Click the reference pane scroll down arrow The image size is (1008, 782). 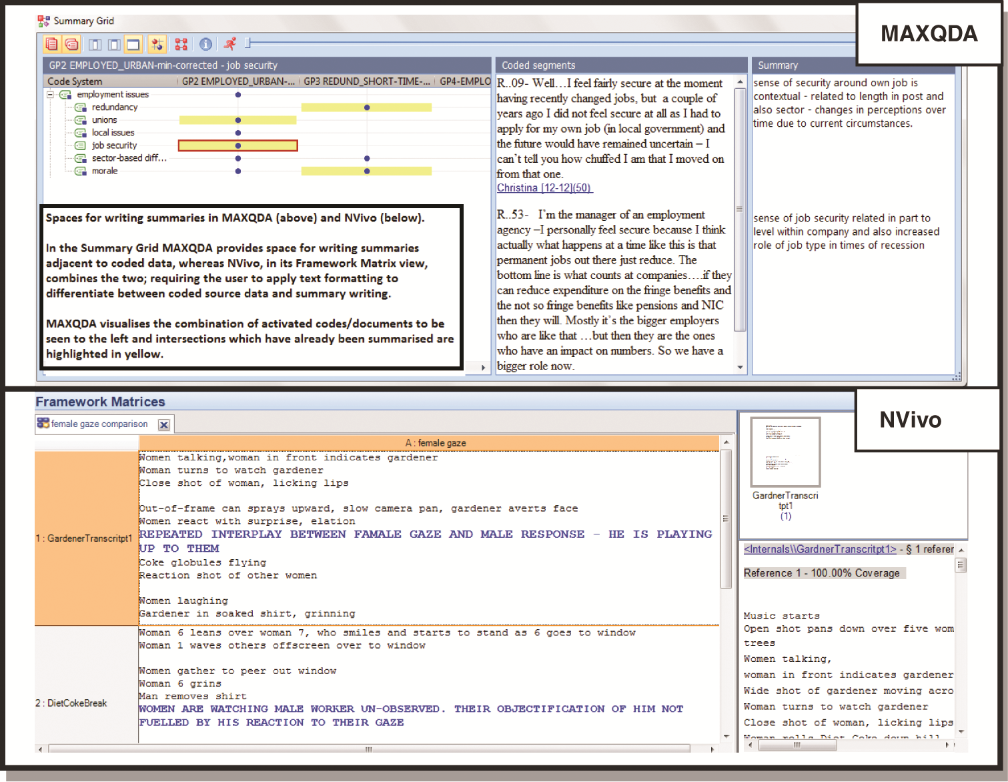tap(961, 732)
